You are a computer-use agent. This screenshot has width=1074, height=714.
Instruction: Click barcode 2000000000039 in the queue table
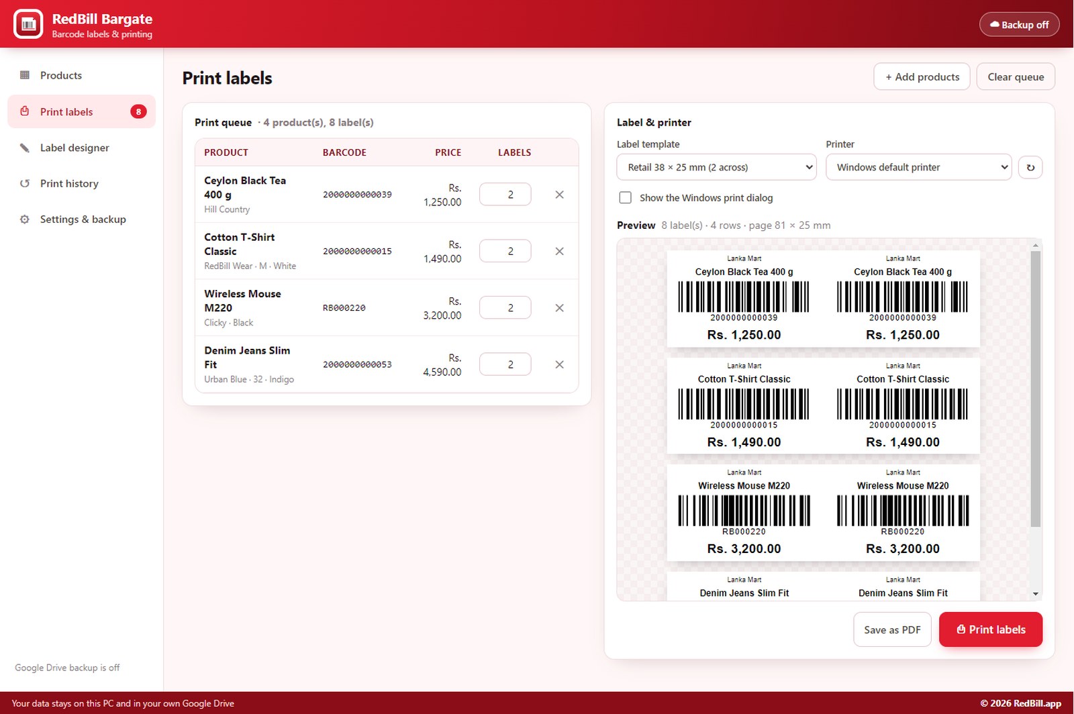pos(357,195)
